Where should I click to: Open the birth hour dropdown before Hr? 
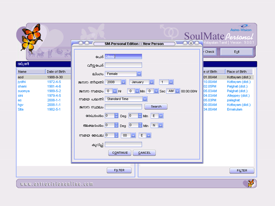[x=115, y=91]
